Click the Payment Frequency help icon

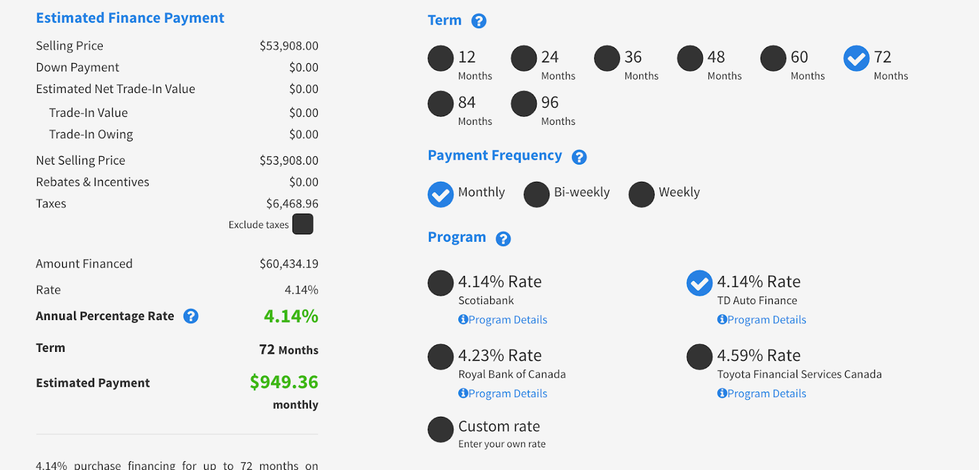click(x=579, y=157)
